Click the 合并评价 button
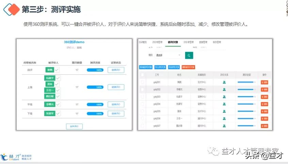 tap(74, 126)
